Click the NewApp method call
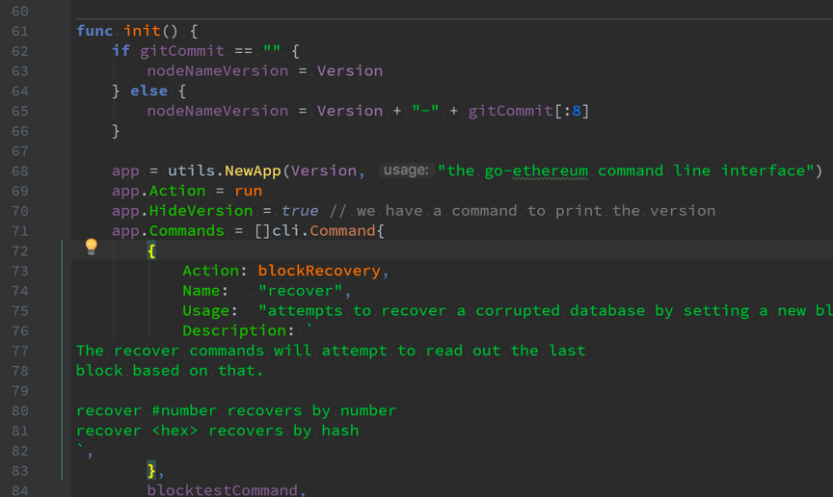The height and width of the screenshot is (497, 833). (x=253, y=170)
